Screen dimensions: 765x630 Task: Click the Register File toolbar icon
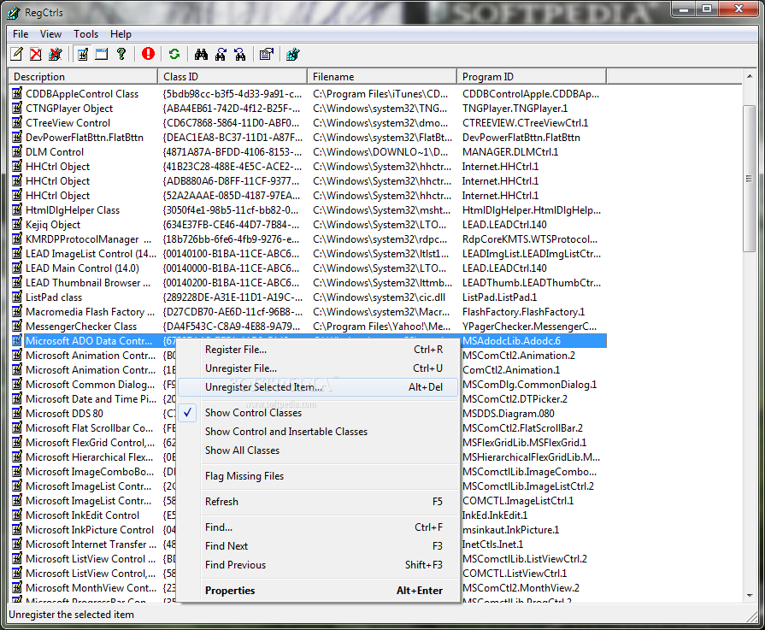pyautogui.click(x=16, y=54)
